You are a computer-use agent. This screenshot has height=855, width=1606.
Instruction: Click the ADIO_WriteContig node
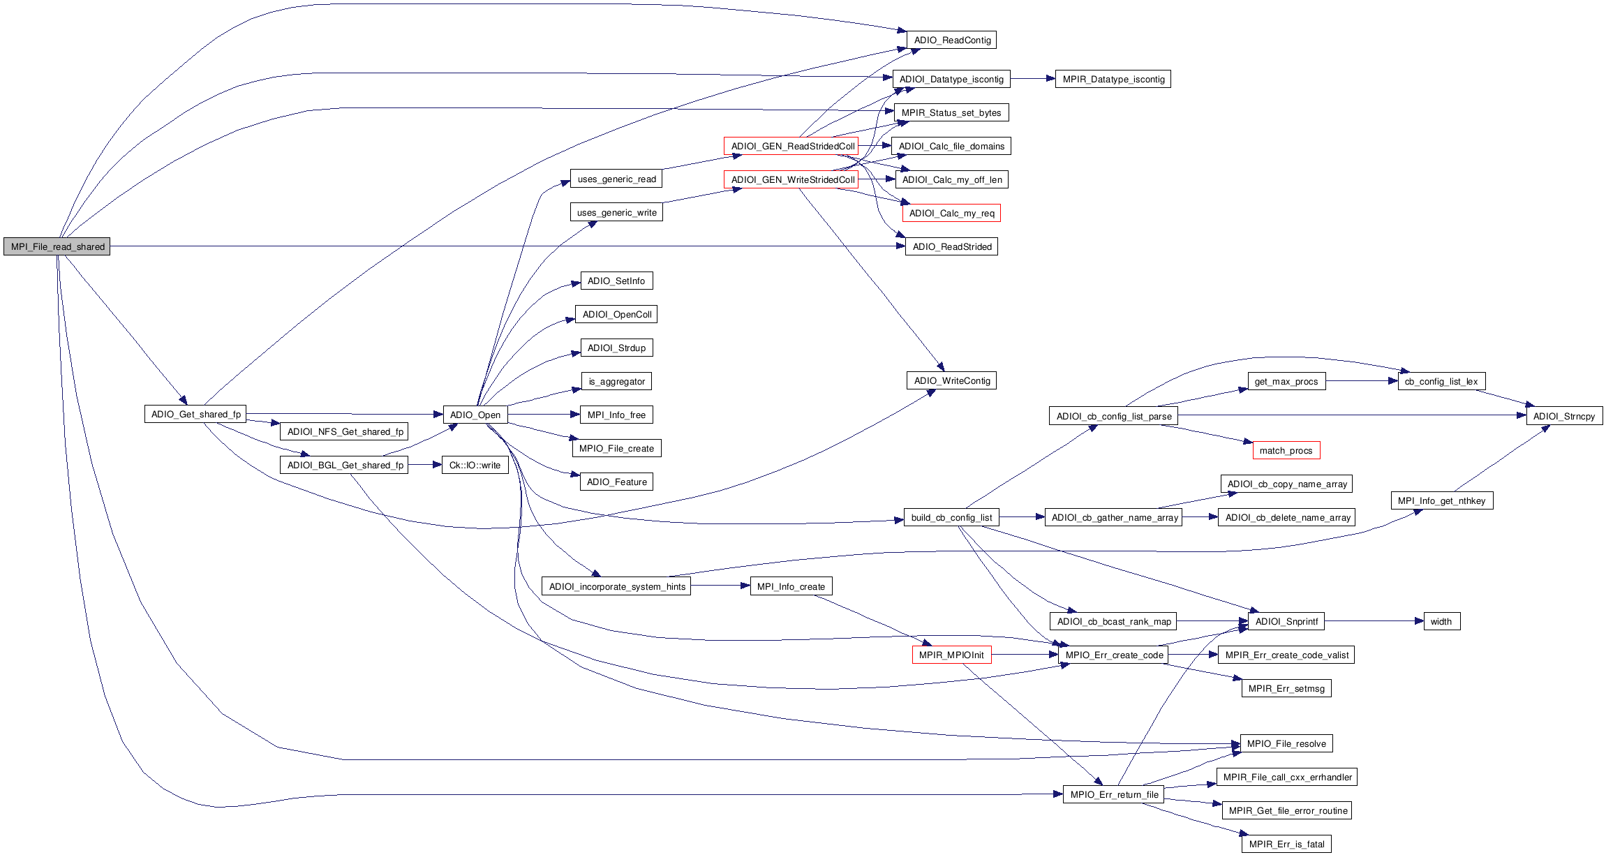tap(951, 380)
